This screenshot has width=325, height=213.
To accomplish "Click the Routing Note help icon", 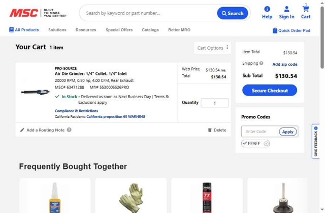I will [x=69, y=130].
